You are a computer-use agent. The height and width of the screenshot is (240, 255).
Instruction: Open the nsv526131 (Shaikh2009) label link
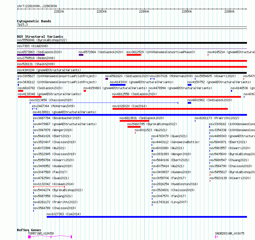pyautogui.click(x=36, y=64)
